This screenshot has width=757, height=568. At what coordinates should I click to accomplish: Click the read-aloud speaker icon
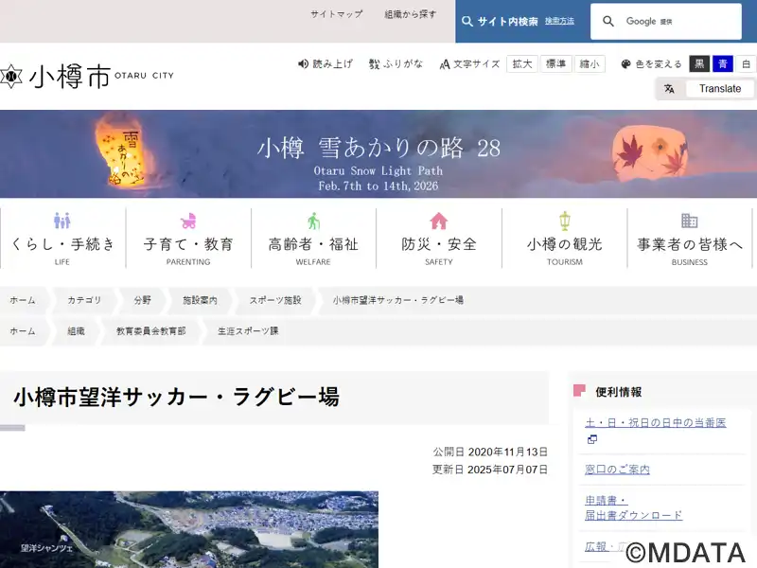coord(304,64)
